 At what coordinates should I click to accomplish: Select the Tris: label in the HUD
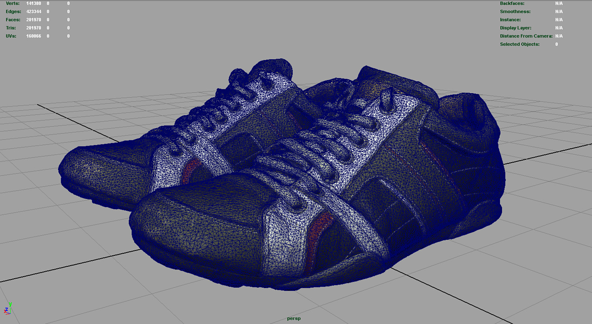tap(11, 28)
